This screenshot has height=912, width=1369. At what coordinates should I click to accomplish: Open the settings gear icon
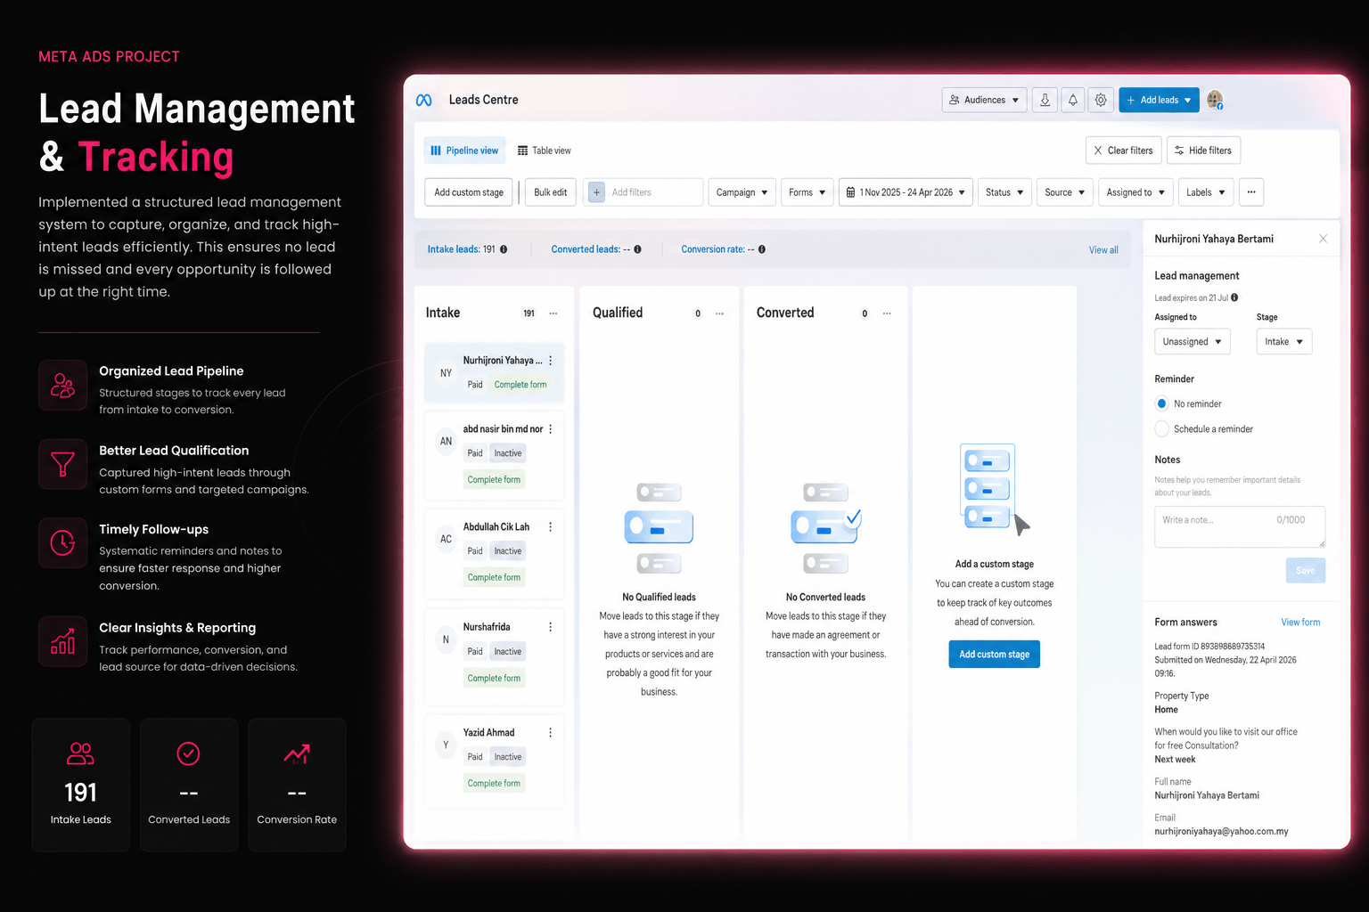(x=1101, y=100)
